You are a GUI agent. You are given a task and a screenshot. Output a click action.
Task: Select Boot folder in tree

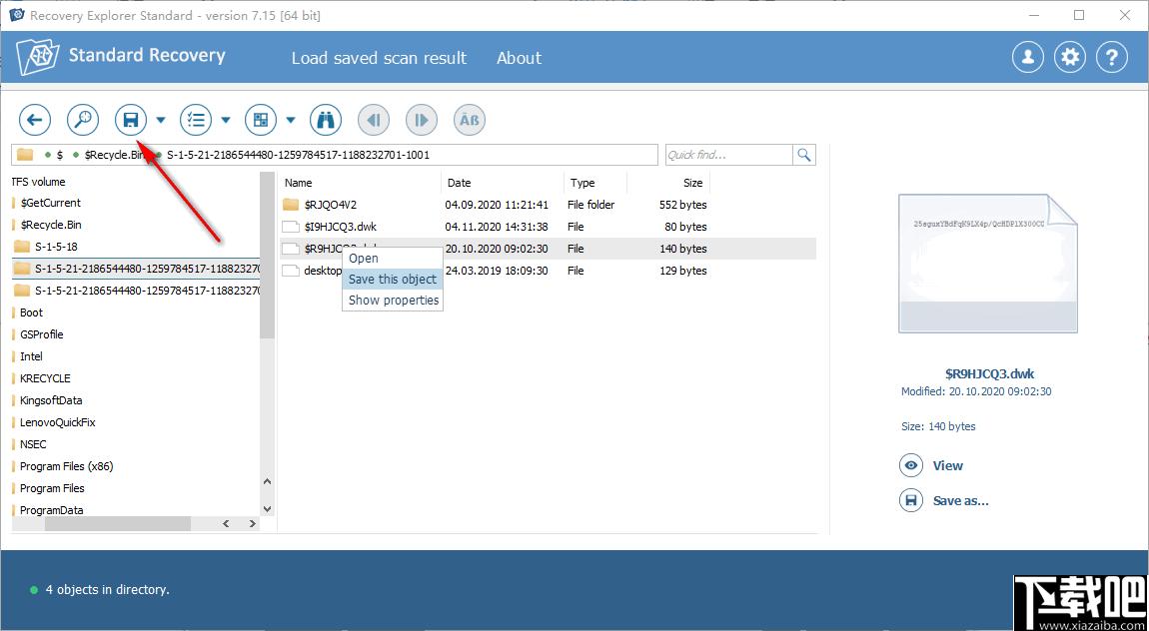click(x=31, y=313)
